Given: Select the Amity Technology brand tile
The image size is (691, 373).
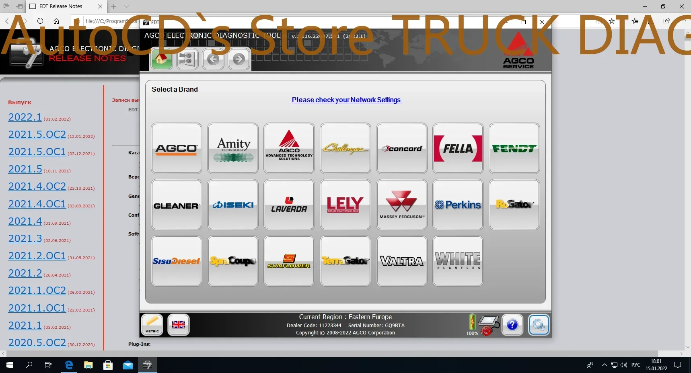Looking at the screenshot, I should (x=233, y=148).
